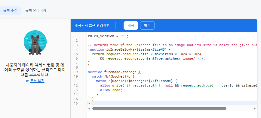Viewport: 261px width, 118px height.
Task: Click the allow write rule line
Action: point(179,85)
